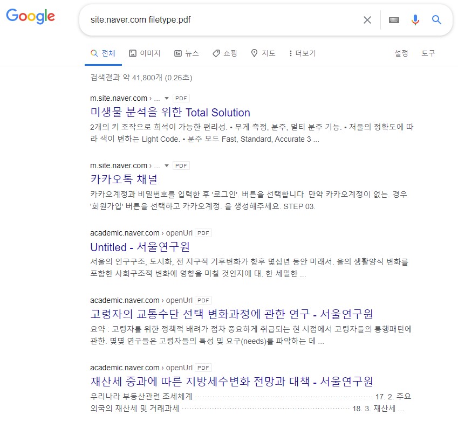
Task: Switch to the 쇼핑 tab
Action: (224, 53)
